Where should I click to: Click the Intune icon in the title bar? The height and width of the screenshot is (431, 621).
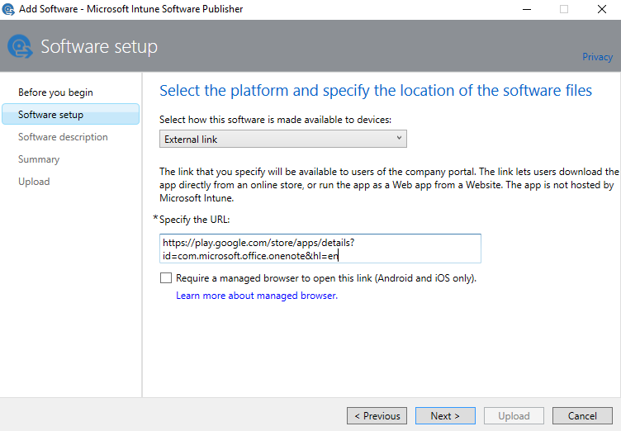pos(8,9)
